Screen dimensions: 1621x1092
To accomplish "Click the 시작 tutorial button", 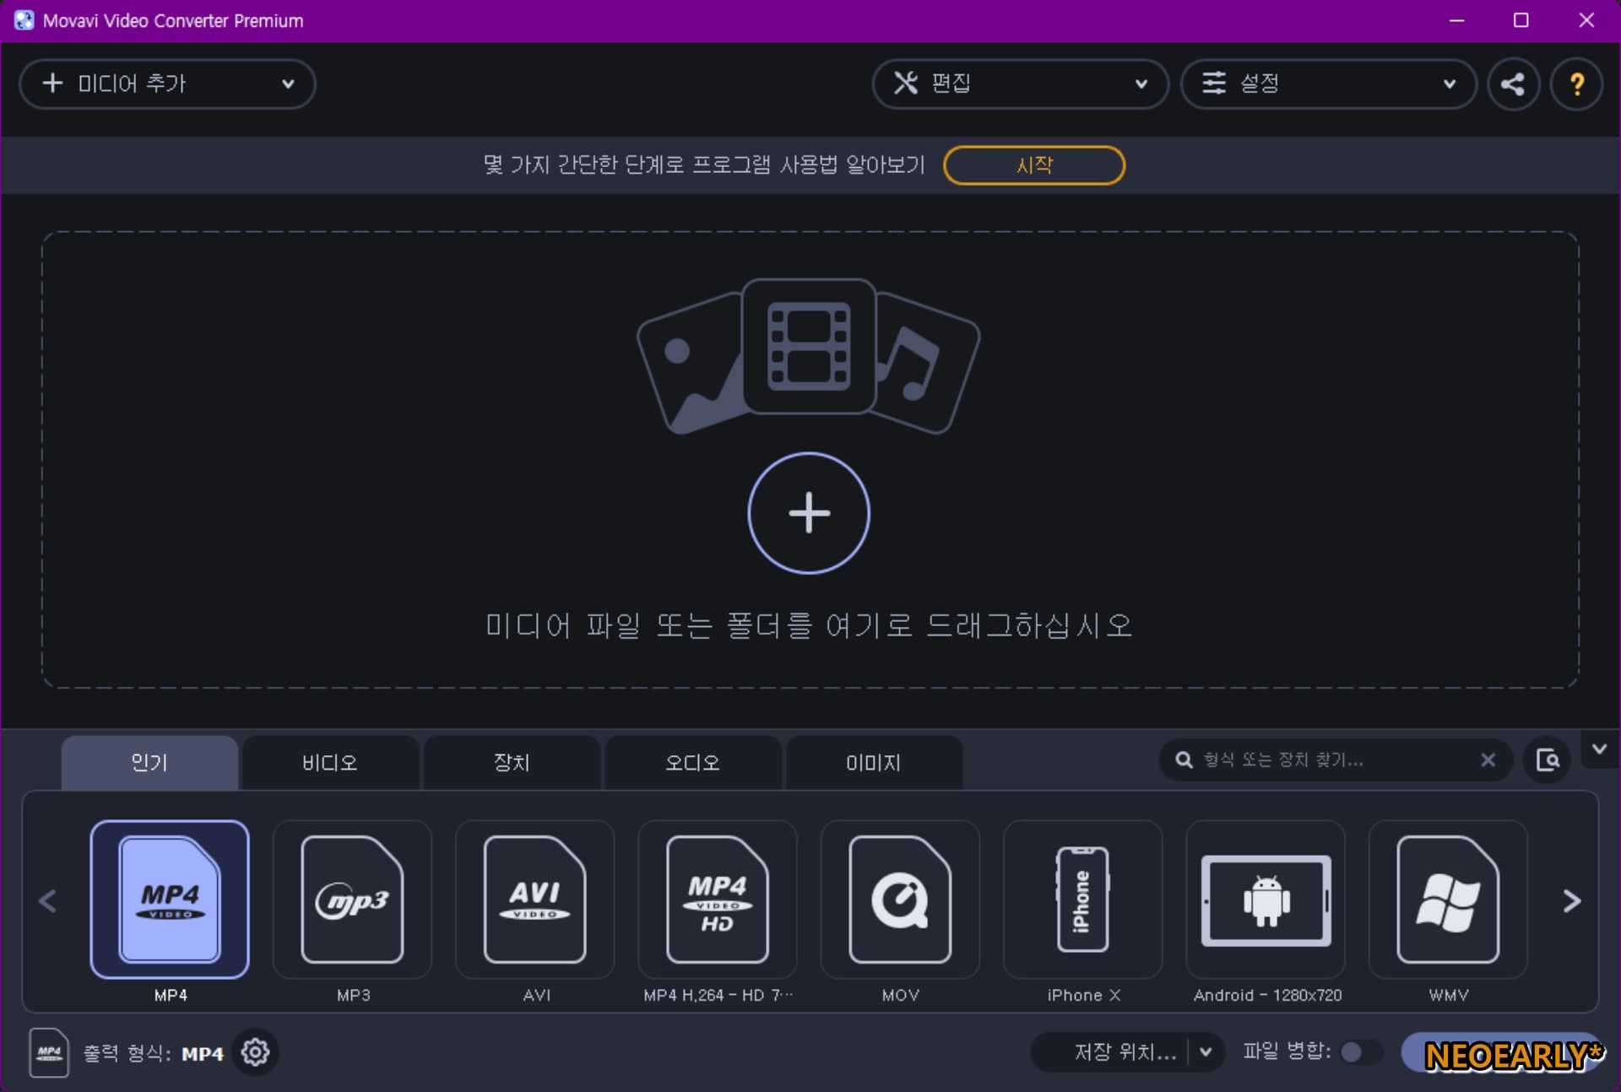I will point(1034,165).
